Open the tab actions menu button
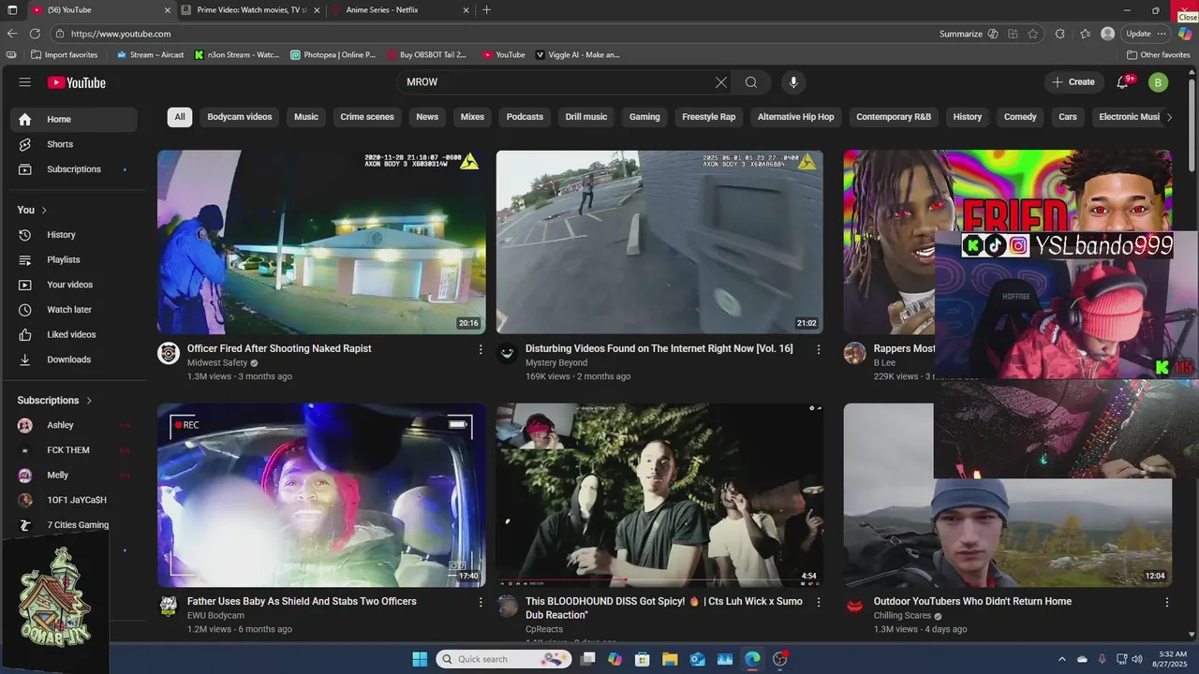1199x674 pixels. point(12,9)
